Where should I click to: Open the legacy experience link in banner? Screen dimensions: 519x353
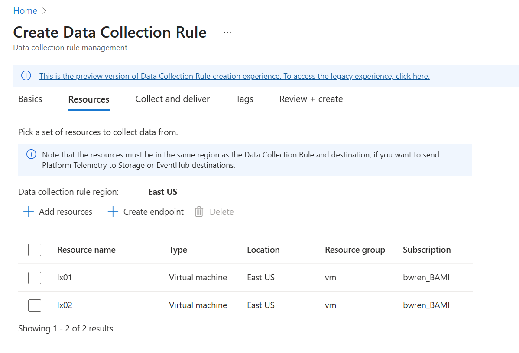(x=234, y=76)
